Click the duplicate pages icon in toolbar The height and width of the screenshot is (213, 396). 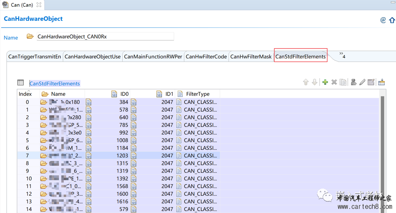pos(343,82)
